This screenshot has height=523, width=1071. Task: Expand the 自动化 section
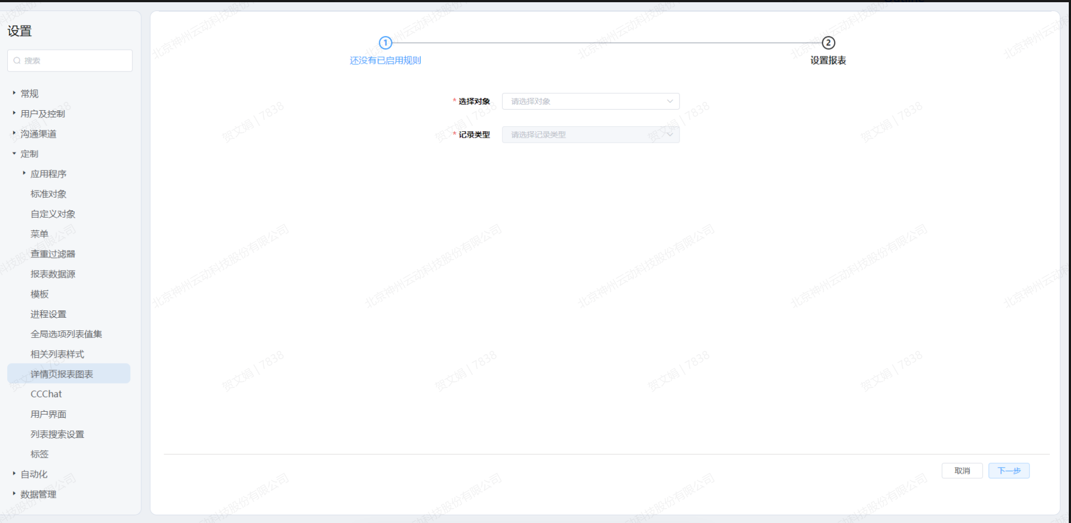click(14, 474)
